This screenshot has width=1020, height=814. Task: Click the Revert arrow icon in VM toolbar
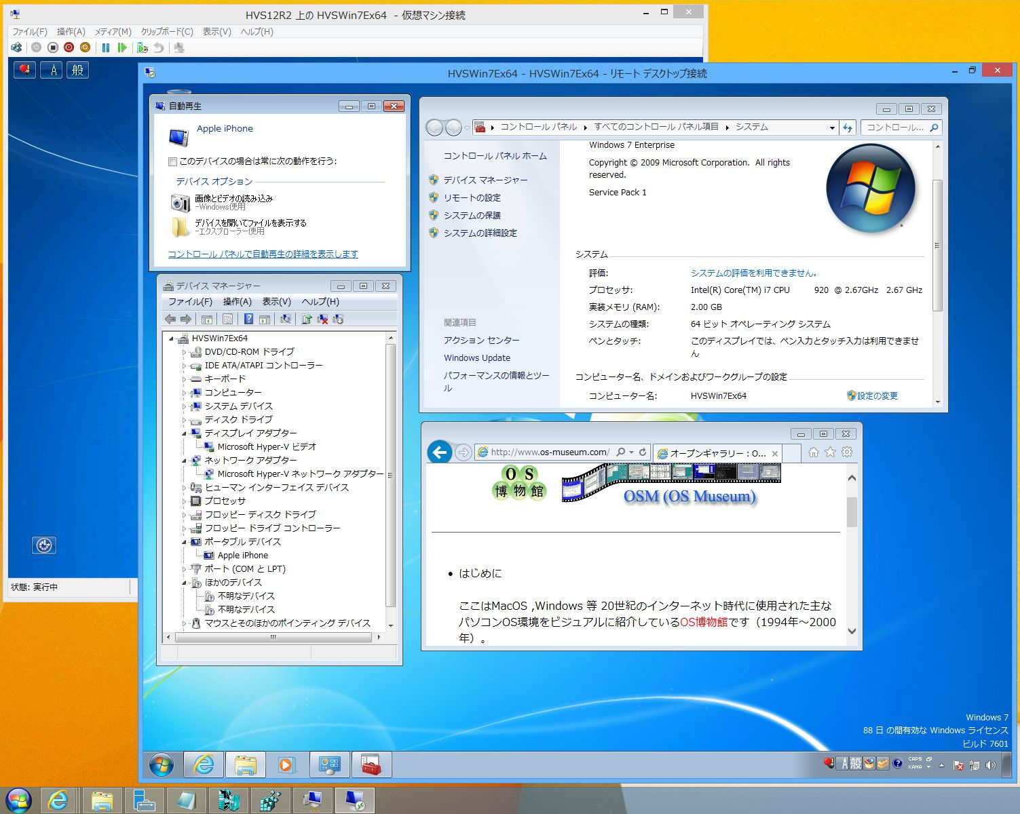(158, 47)
